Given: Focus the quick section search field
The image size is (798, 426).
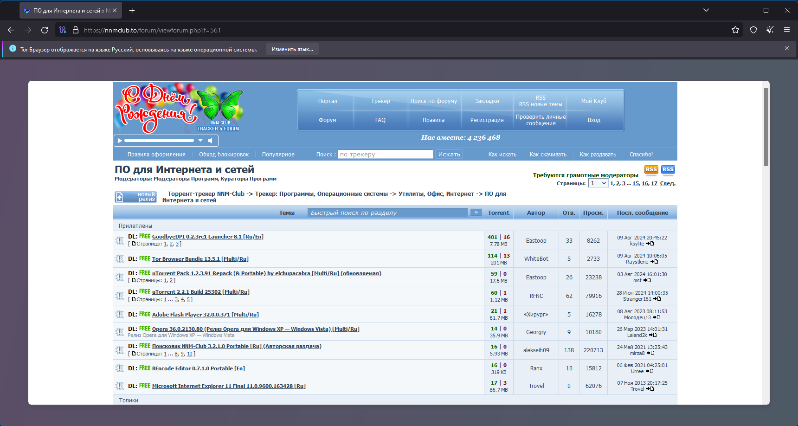Looking at the screenshot, I should [387, 213].
